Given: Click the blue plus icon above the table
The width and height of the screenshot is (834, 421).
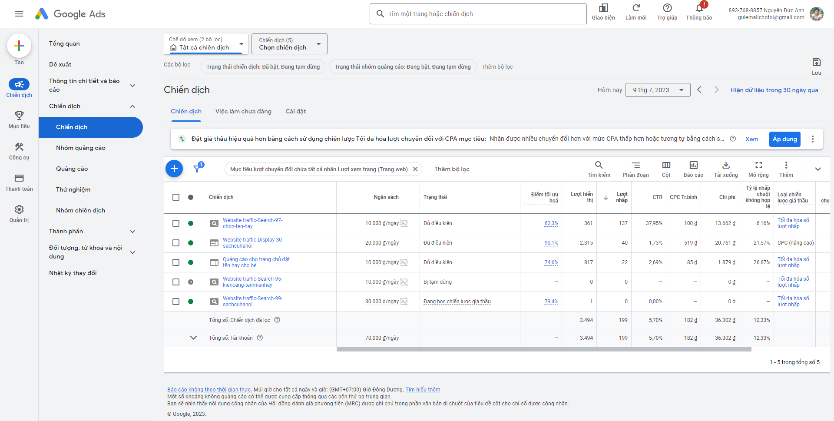Looking at the screenshot, I should tap(174, 169).
